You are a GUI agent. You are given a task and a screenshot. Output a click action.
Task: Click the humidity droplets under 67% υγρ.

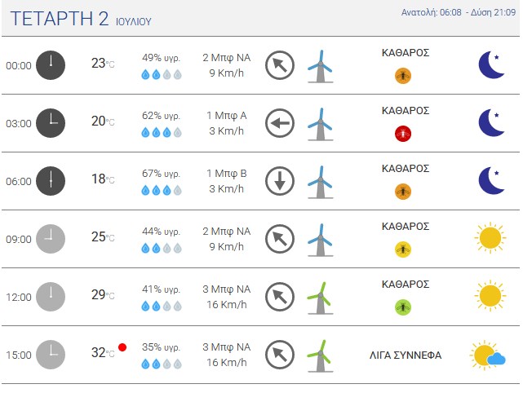click(x=162, y=191)
